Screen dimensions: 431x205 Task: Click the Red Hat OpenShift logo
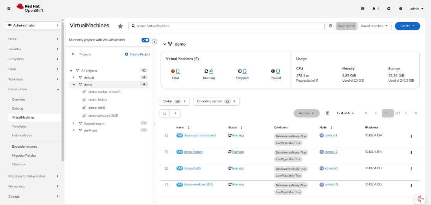pos(29,8)
